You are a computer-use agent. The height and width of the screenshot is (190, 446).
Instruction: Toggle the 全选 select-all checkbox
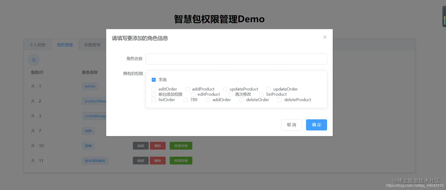click(154, 80)
